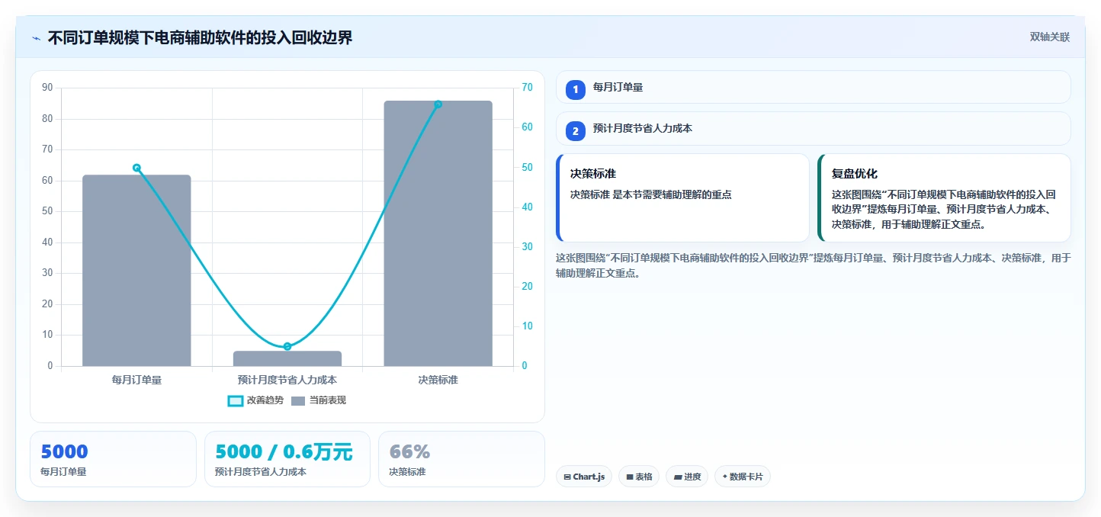
Task: Click the 进度 tag
Action: tap(687, 477)
